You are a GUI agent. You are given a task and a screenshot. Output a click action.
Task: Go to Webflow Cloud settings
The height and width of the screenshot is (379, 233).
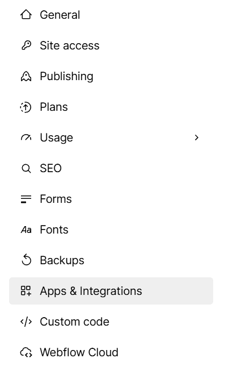(x=111, y=352)
